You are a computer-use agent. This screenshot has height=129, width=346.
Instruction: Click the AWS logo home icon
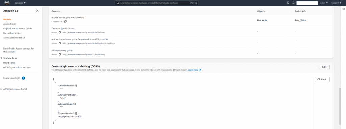coord(7,3)
